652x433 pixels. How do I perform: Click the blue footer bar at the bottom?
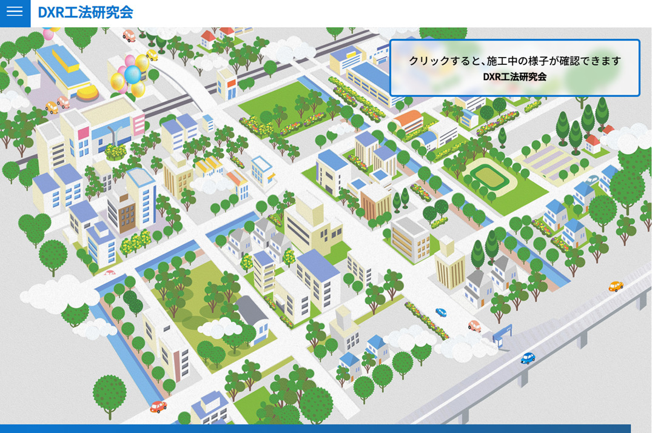pyautogui.click(x=315, y=429)
